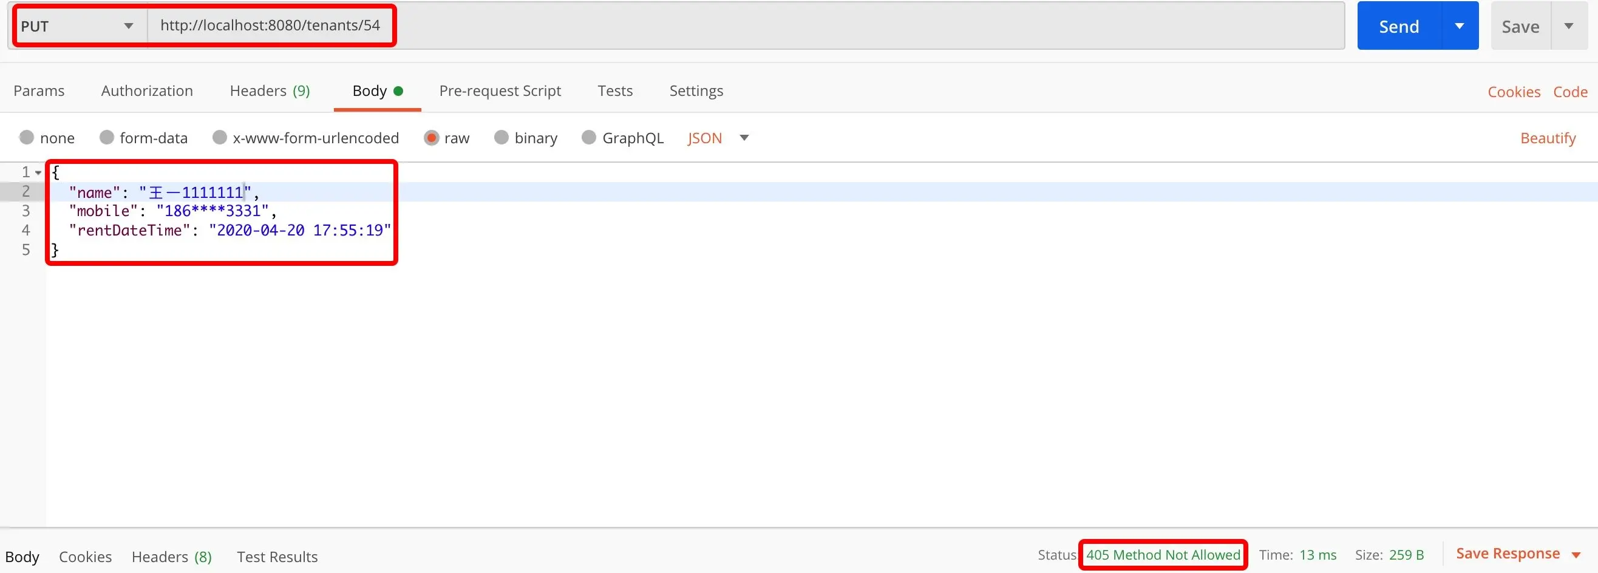The height and width of the screenshot is (573, 1598).
Task: Open the PUT HTTP method dropdown
Action: [78, 26]
